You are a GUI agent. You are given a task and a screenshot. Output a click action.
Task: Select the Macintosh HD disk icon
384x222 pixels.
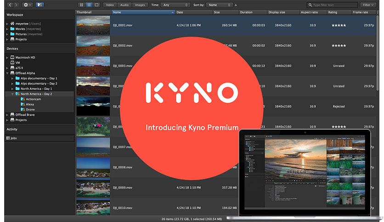click(x=12, y=57)
